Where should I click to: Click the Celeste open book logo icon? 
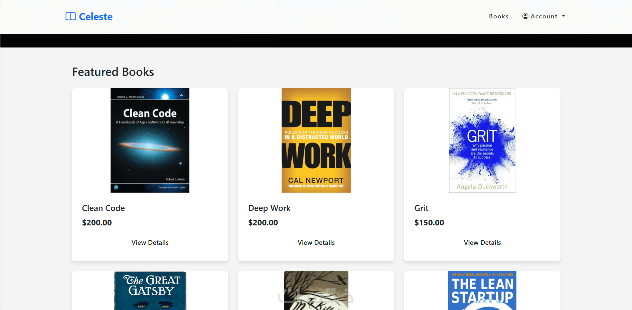coord(70,16)
